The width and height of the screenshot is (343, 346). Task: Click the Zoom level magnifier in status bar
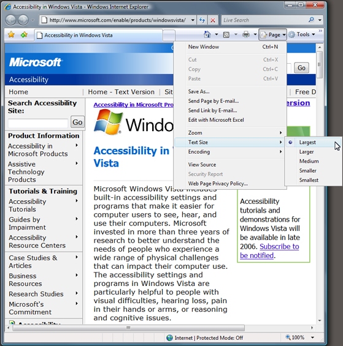(x=288, y=337)
